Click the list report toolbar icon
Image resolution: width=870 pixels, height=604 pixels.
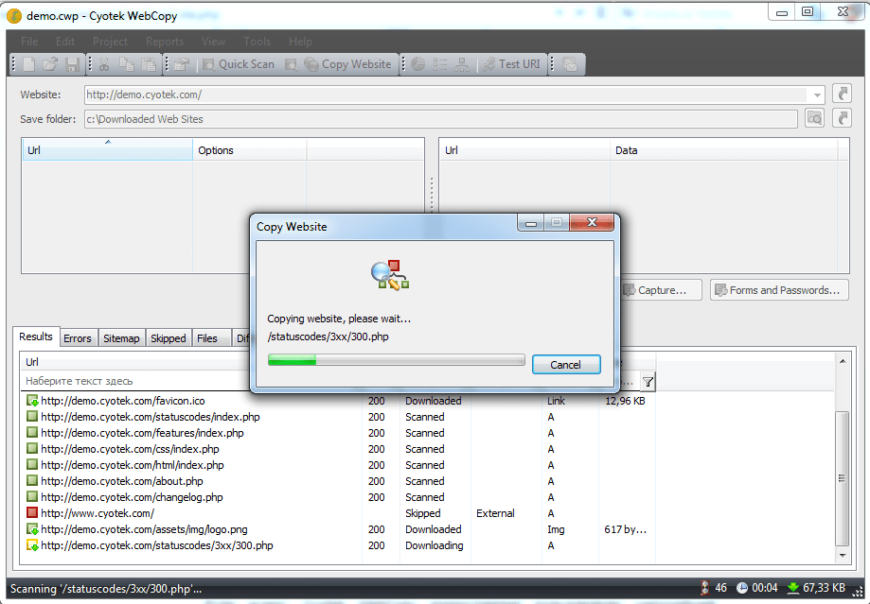pyautogui.click(x=440, y=64)
